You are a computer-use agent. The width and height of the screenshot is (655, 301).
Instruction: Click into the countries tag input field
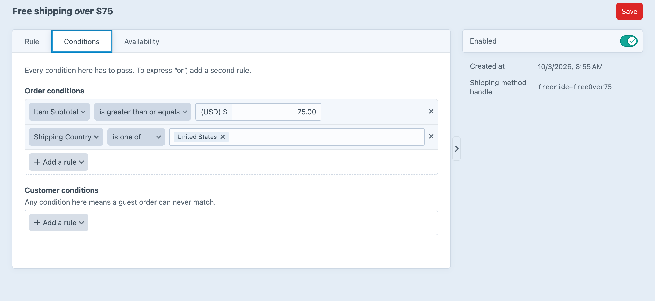click(x=297, y=137)
